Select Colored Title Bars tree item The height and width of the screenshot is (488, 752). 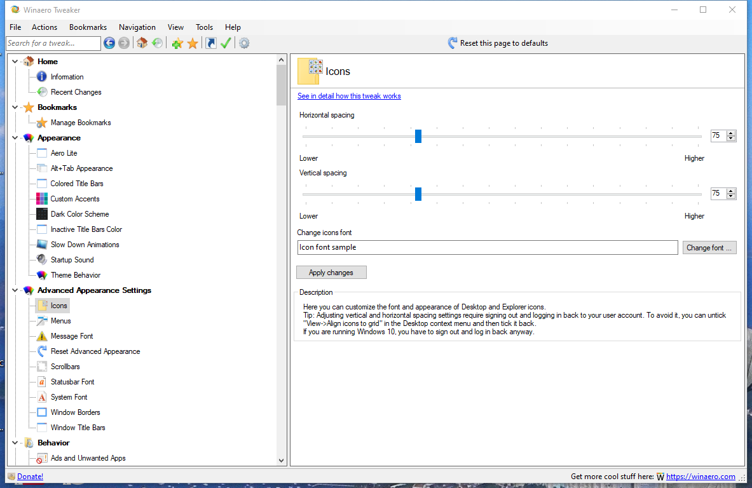coord(77,184)
